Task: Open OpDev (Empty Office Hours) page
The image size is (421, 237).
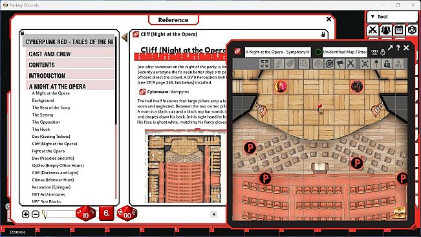Action: coord(58,166)
